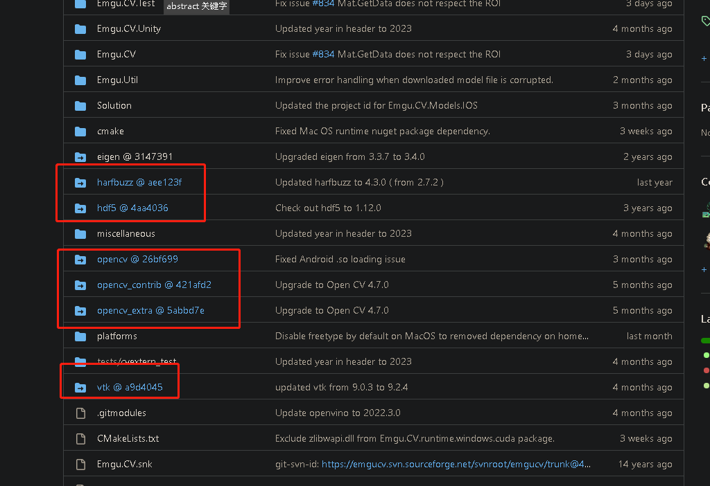The width and height of the screenshot is (710, 486).
Task: Click the Emgu.CV.Unity folder icon
Action: [x=80, y=29]
